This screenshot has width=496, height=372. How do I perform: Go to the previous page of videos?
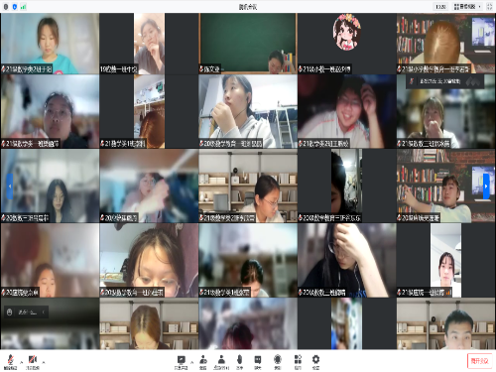(10, 186)
